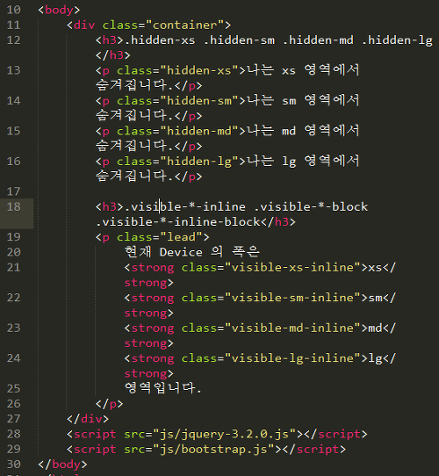The width and height of the screenshot is (439, 476).
Task: Click line number 19 in gutter
Action: (14, 237)
